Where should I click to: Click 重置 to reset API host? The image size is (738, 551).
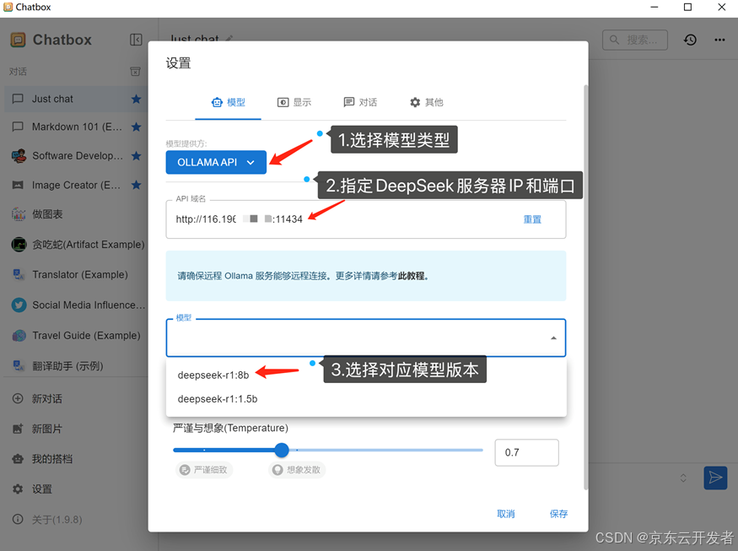(532, 219)
